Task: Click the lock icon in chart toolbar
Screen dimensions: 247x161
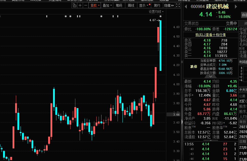Action: (x=74, y=5)
